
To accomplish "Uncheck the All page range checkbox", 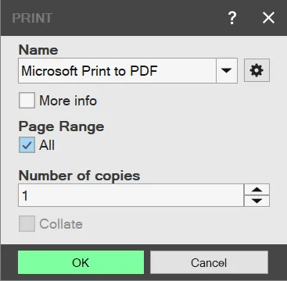I will pos(27,145).
